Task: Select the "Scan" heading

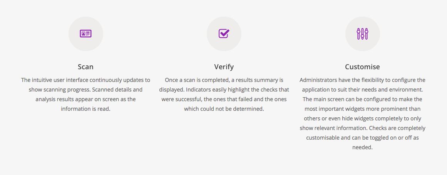Action: pos(85,67)
